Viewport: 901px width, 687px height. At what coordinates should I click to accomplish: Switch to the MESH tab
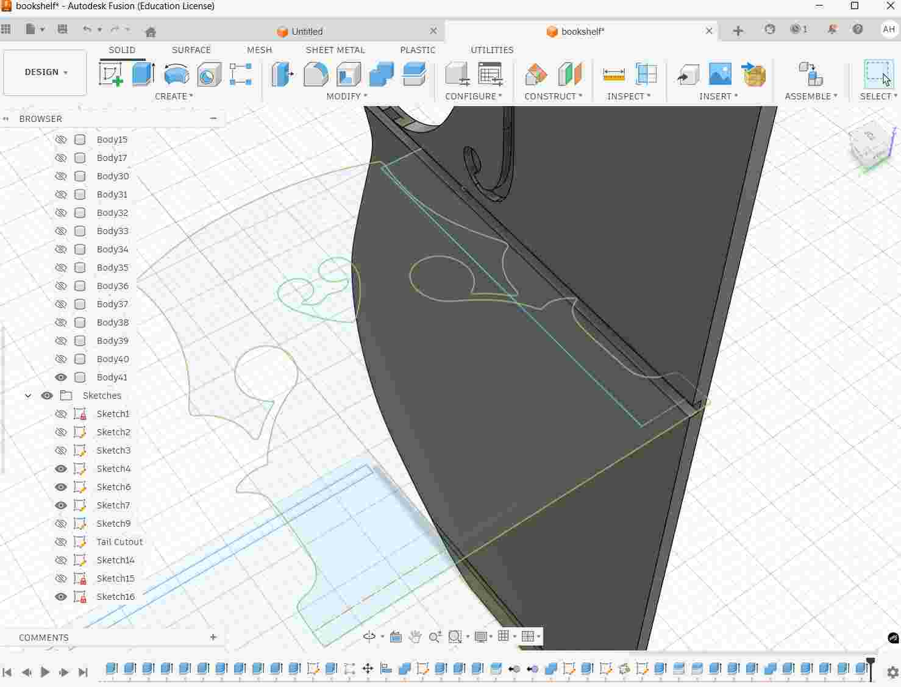pos(259,50)
